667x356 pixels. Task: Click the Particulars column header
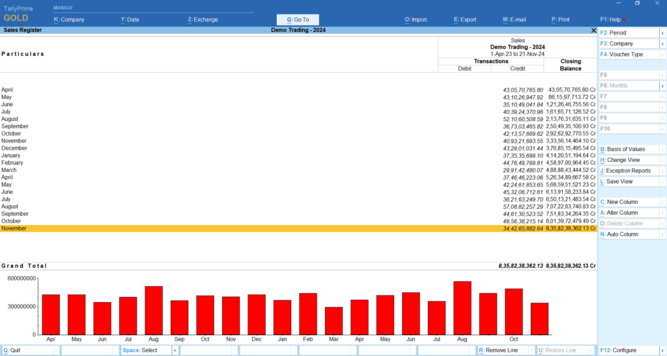pyautogui.click(x=23, y=54)
